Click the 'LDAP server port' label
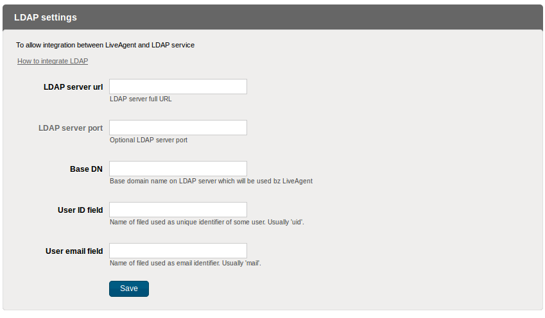This screenshot has width=545, height=318. [71, 128]
